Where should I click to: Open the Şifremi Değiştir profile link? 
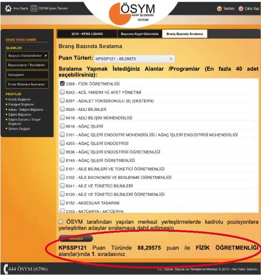pyautogui.click(x=19, y=129)
